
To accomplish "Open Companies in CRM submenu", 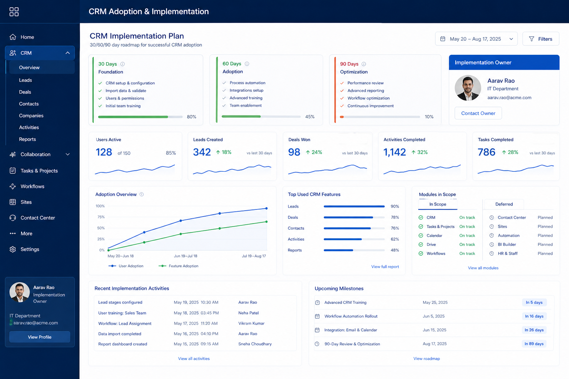I will click(31, 115).
